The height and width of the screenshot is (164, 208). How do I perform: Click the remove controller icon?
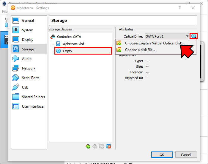[95, 146]
